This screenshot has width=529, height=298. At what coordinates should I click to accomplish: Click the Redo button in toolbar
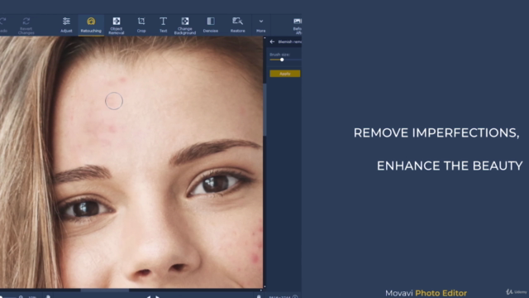(x=3, y=25)
